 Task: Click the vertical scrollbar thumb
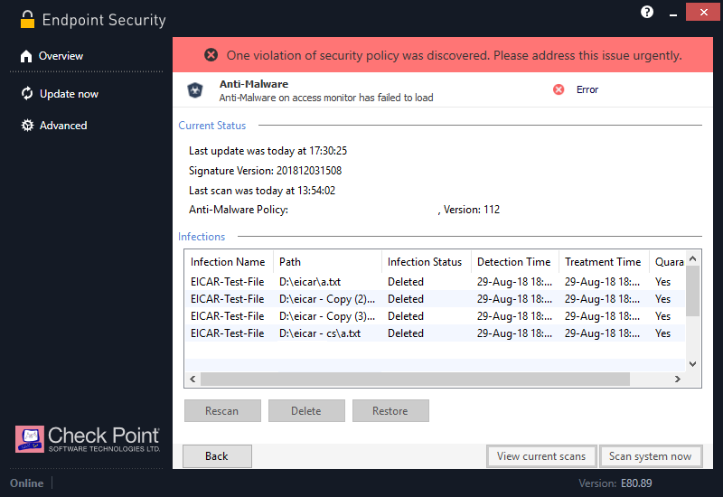[x=692, y=291]
